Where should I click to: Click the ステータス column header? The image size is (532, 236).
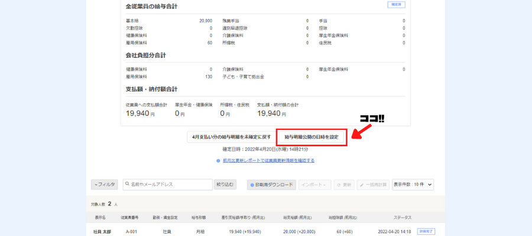tap(401, 217)
